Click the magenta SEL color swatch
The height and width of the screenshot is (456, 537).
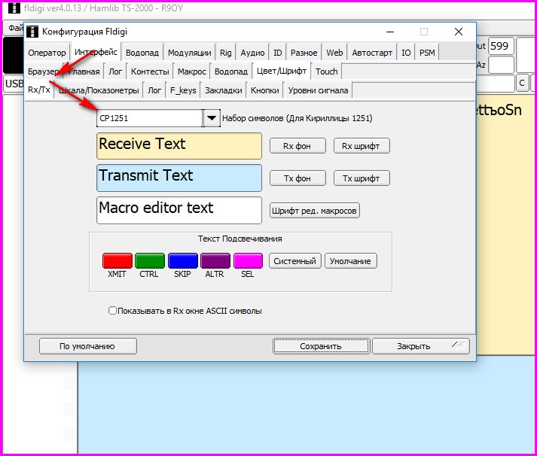[x=248, y=261]
